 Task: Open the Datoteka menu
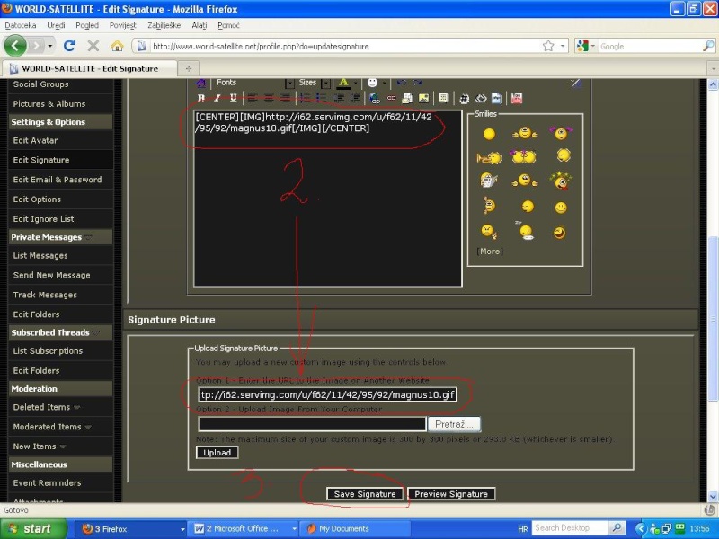pyautogui.click(x=20, y=25)
